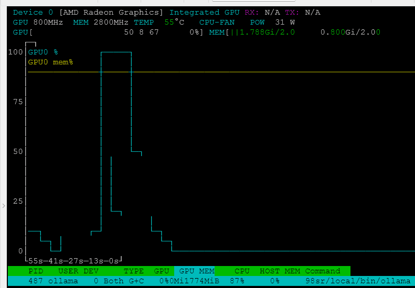
Task: Click the '75' label on the Y axis
Action: (18, 102)
